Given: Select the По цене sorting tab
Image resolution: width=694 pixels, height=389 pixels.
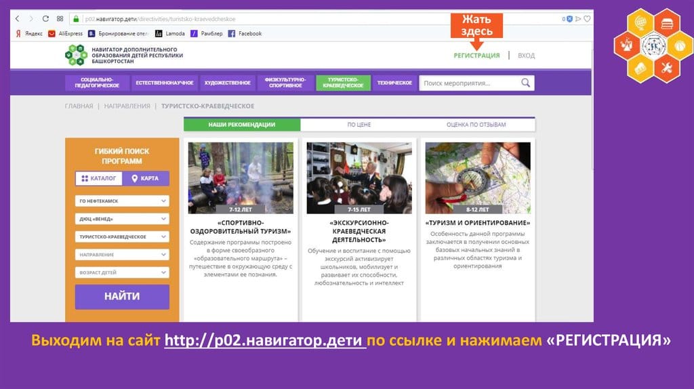Looking at the screenshot, I should [359, 125].
